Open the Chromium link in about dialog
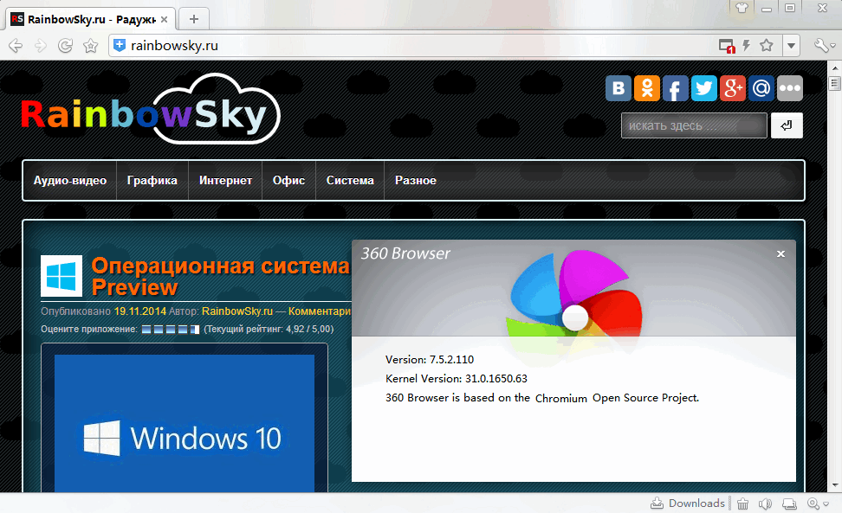This screenshot has height=513, width=842. [561, 398]
